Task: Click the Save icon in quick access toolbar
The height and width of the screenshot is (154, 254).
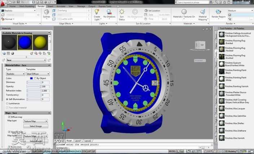Action: pos(18,2)
